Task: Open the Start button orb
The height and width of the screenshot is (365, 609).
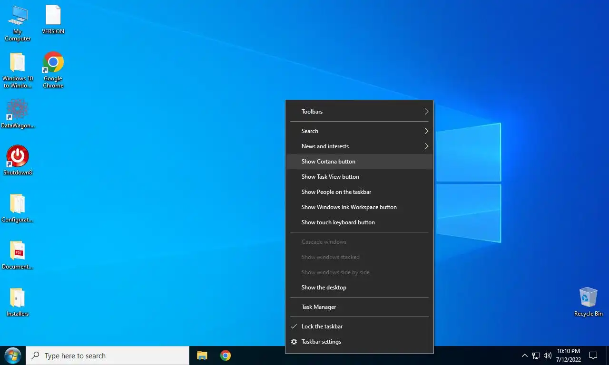Action: point(12,355)
